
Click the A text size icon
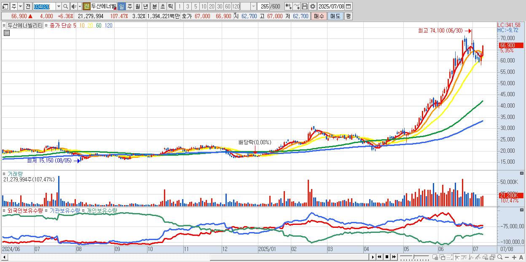pos(521,257)
